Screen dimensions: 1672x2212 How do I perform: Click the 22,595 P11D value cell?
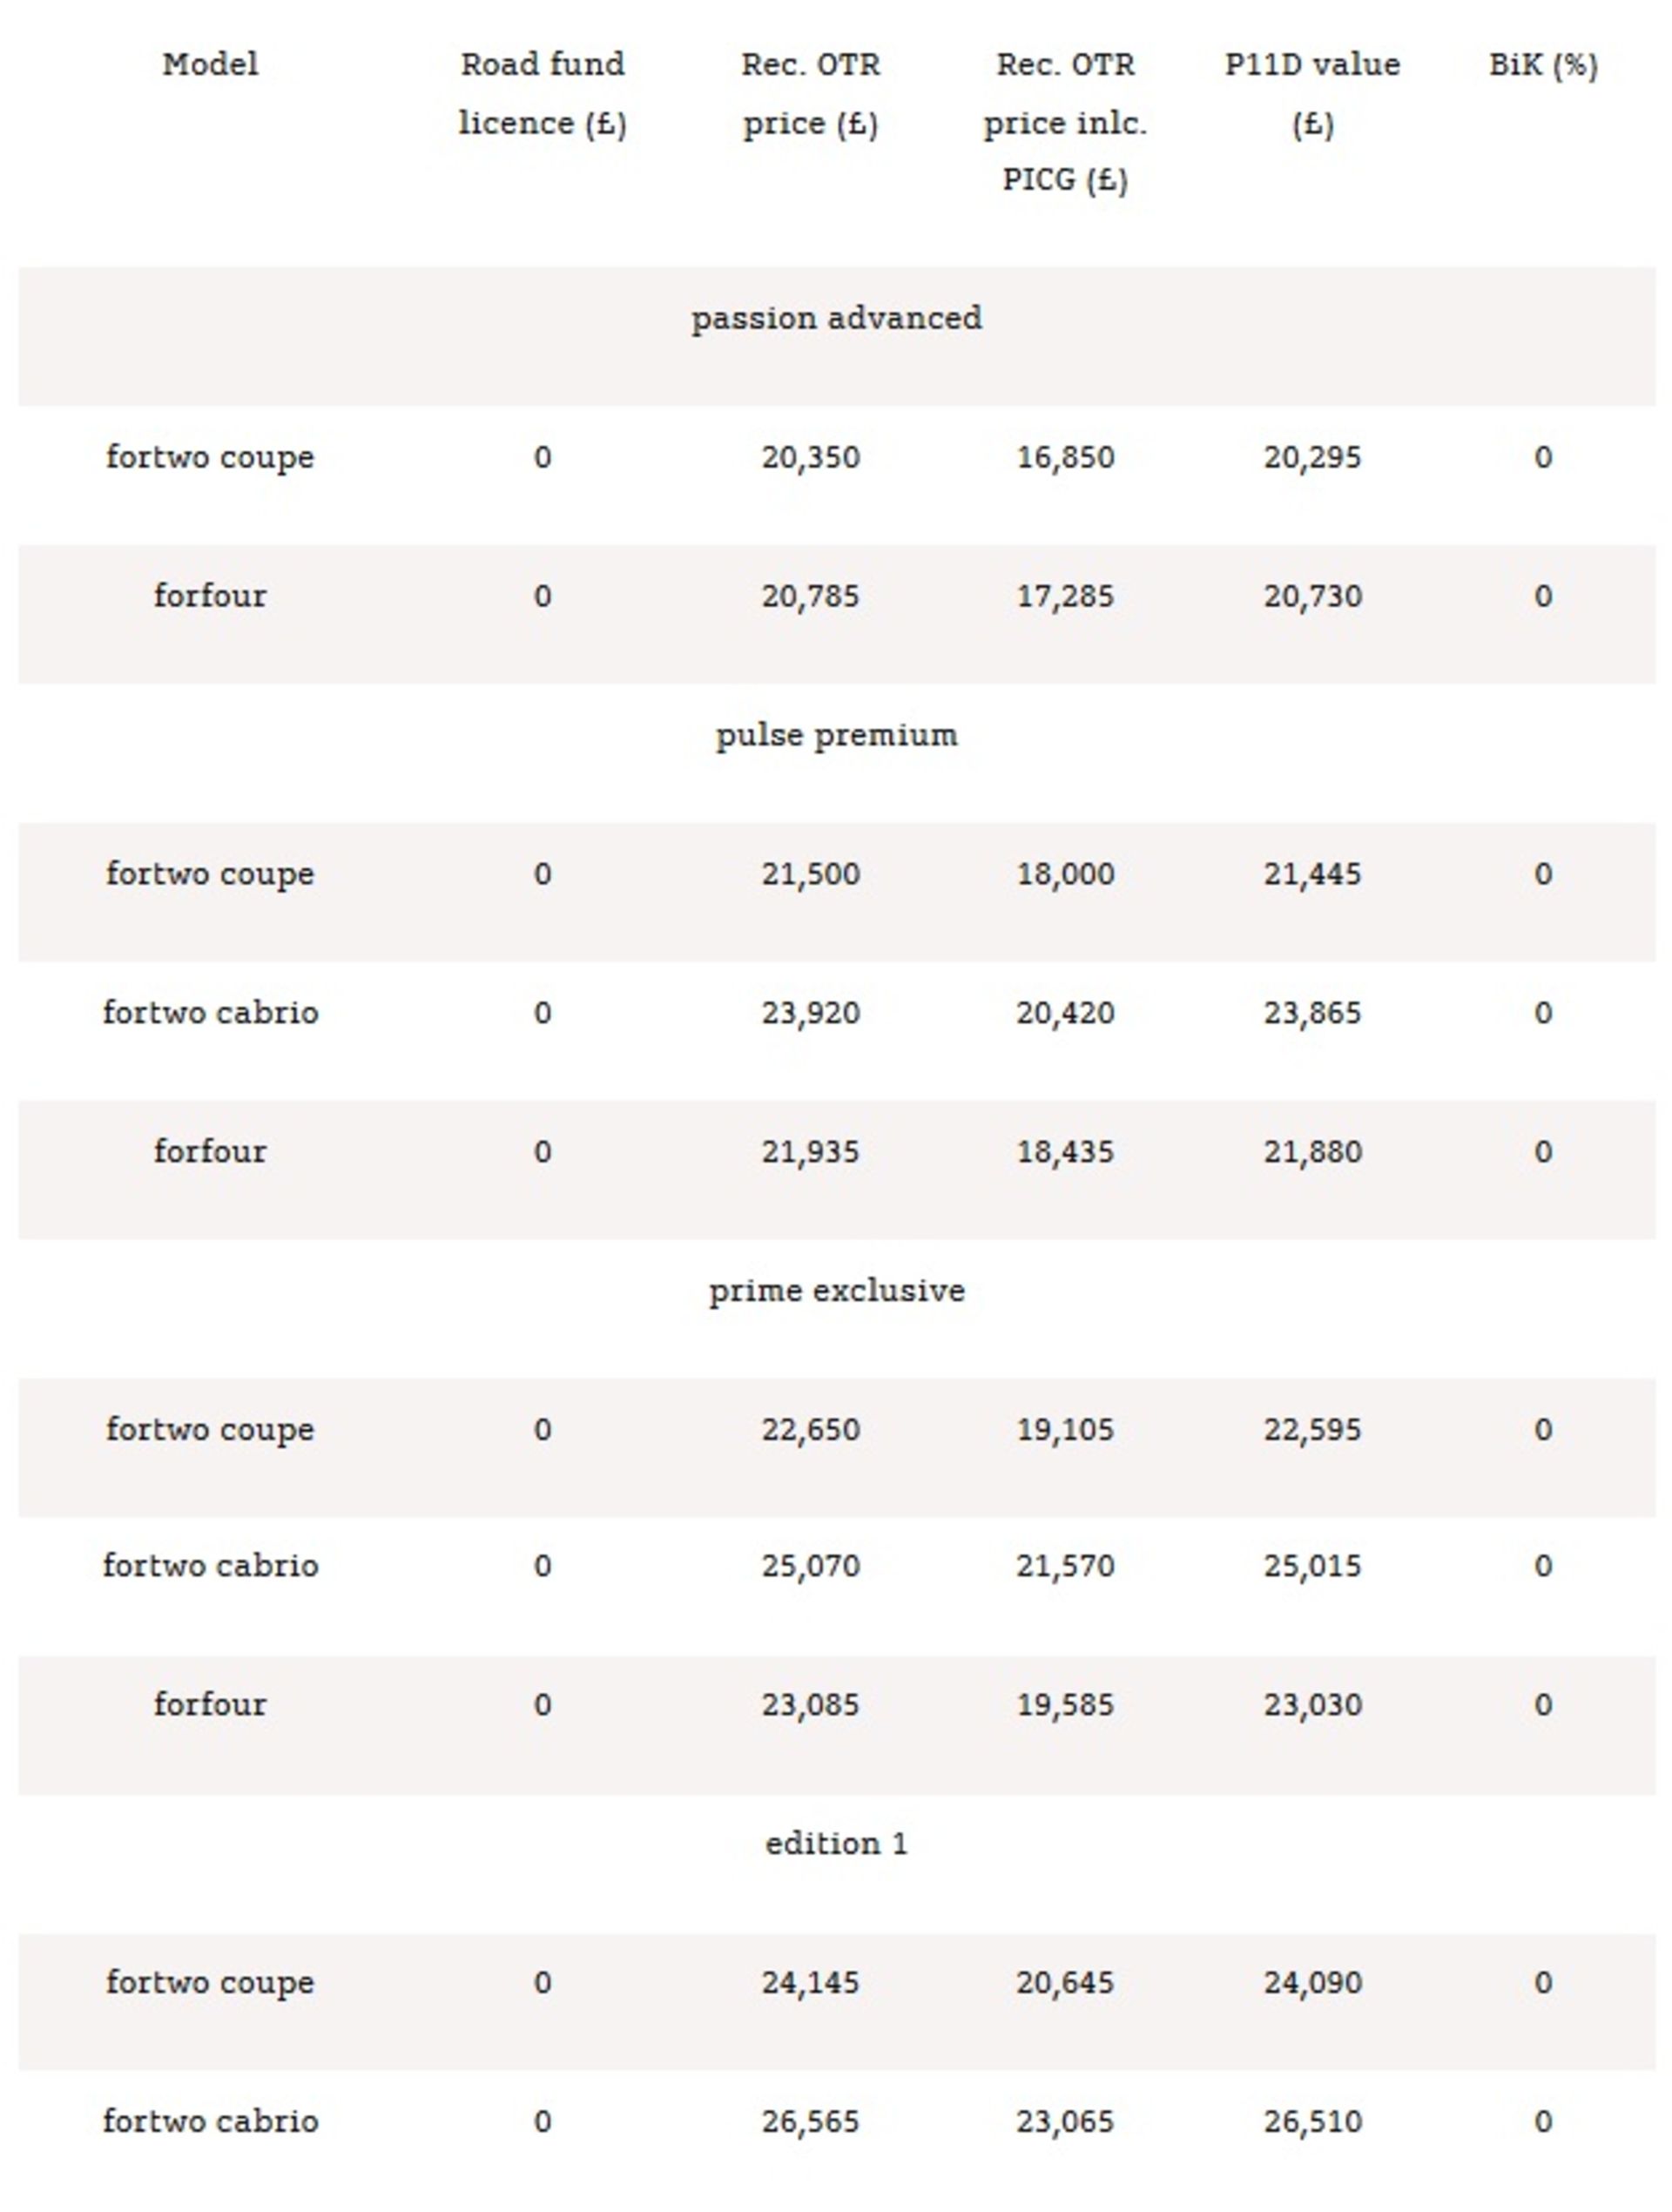1312,1429
